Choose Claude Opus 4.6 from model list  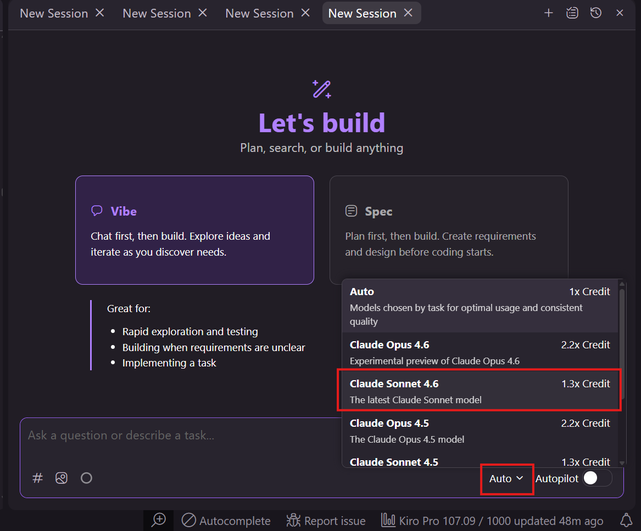[479, 352]
